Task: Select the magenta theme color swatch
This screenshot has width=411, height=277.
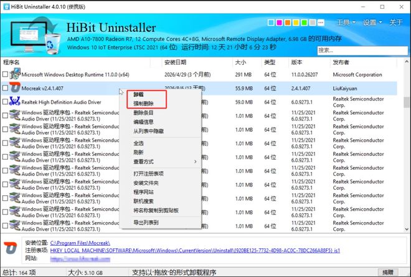Action: pyautogui.click(x=280, y=22)
